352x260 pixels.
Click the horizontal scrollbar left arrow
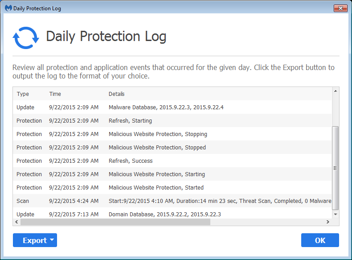point(16,222)
